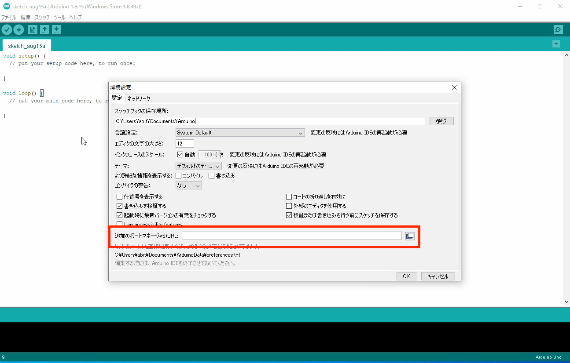The image size is (570, 363).
Task: Enable コードの折り返しを有効に checkbox
Action: pyautogui.click(x=289, y=197)
